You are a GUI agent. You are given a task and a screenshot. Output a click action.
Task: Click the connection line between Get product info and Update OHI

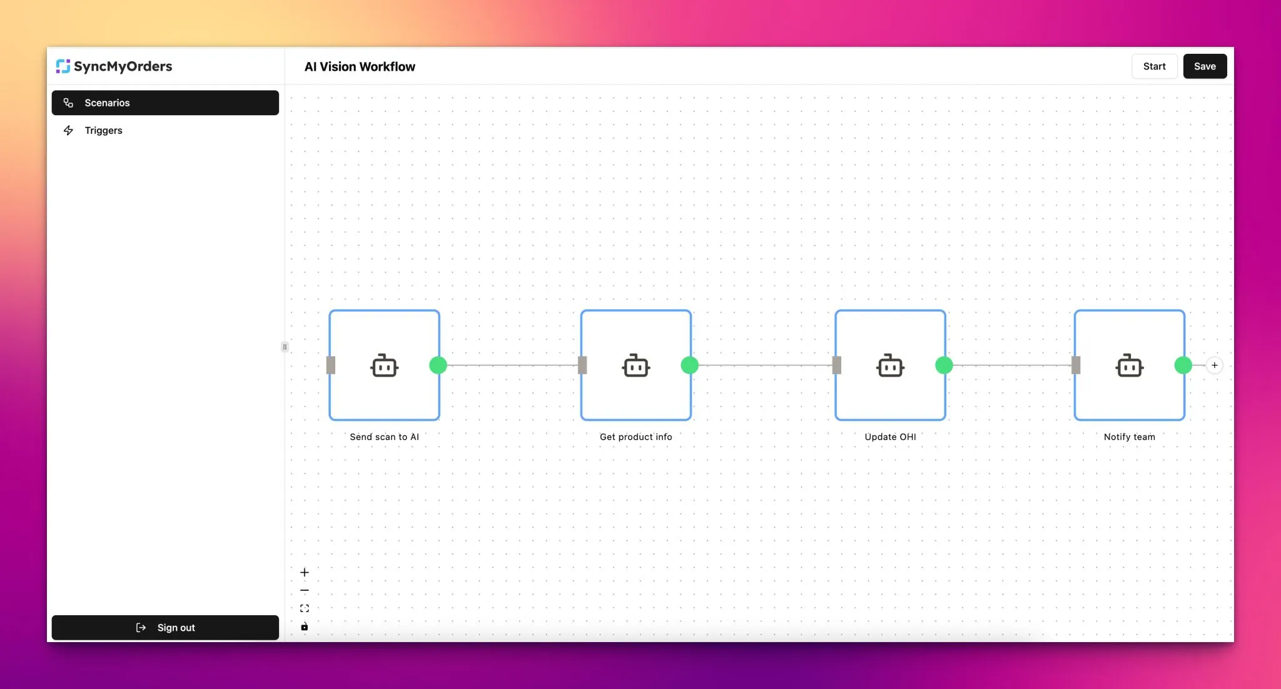coord(763,365)
